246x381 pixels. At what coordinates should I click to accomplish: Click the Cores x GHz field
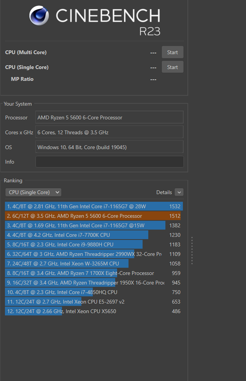point(110,132)
